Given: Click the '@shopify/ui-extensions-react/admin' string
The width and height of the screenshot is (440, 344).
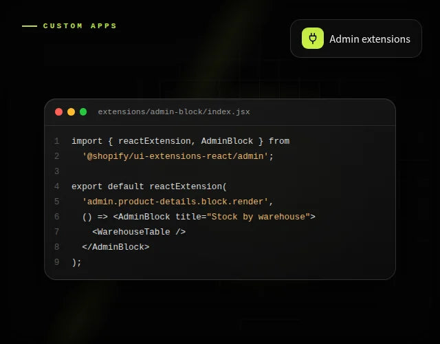Looking at the screenshot, I should tap(175, 156).
